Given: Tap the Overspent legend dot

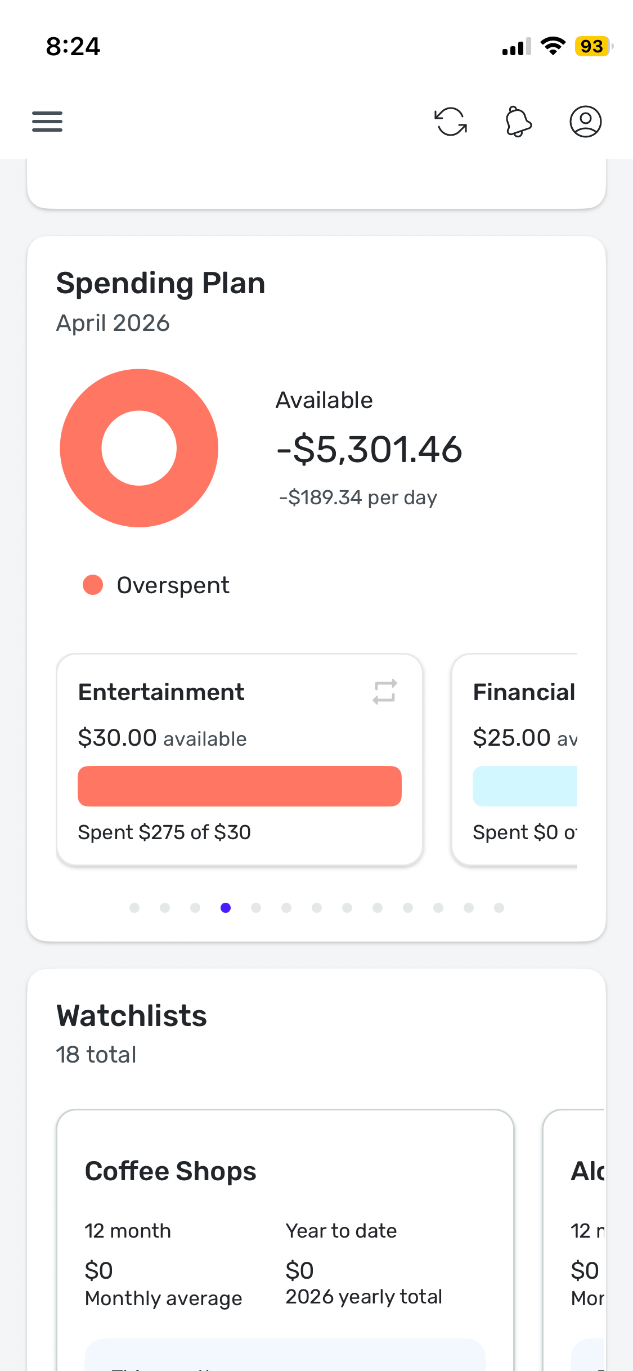Looking at the screenshot, I should pos(93,585).
